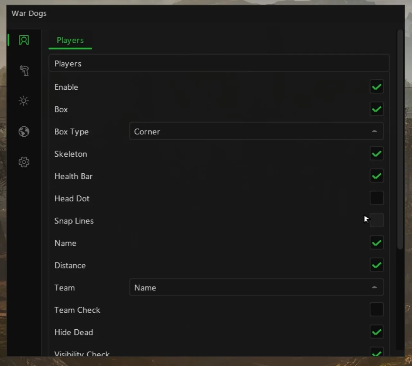
Task: Enable the Team Check checkbox
Action: click(x=377, y=309)
